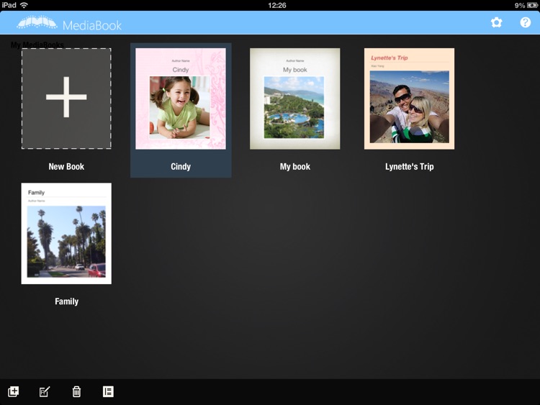Viewport: 540px width, 405px height.
Task: Tap the 12:26 clock in status bar
Action: pyautogui.click(x=277, y=5)
